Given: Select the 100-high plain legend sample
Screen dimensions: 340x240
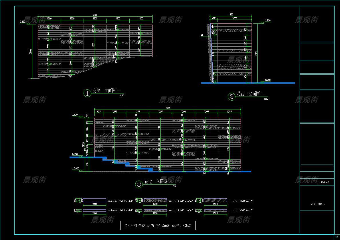Looking at the screenshot, I should click(x=94, y=211).
